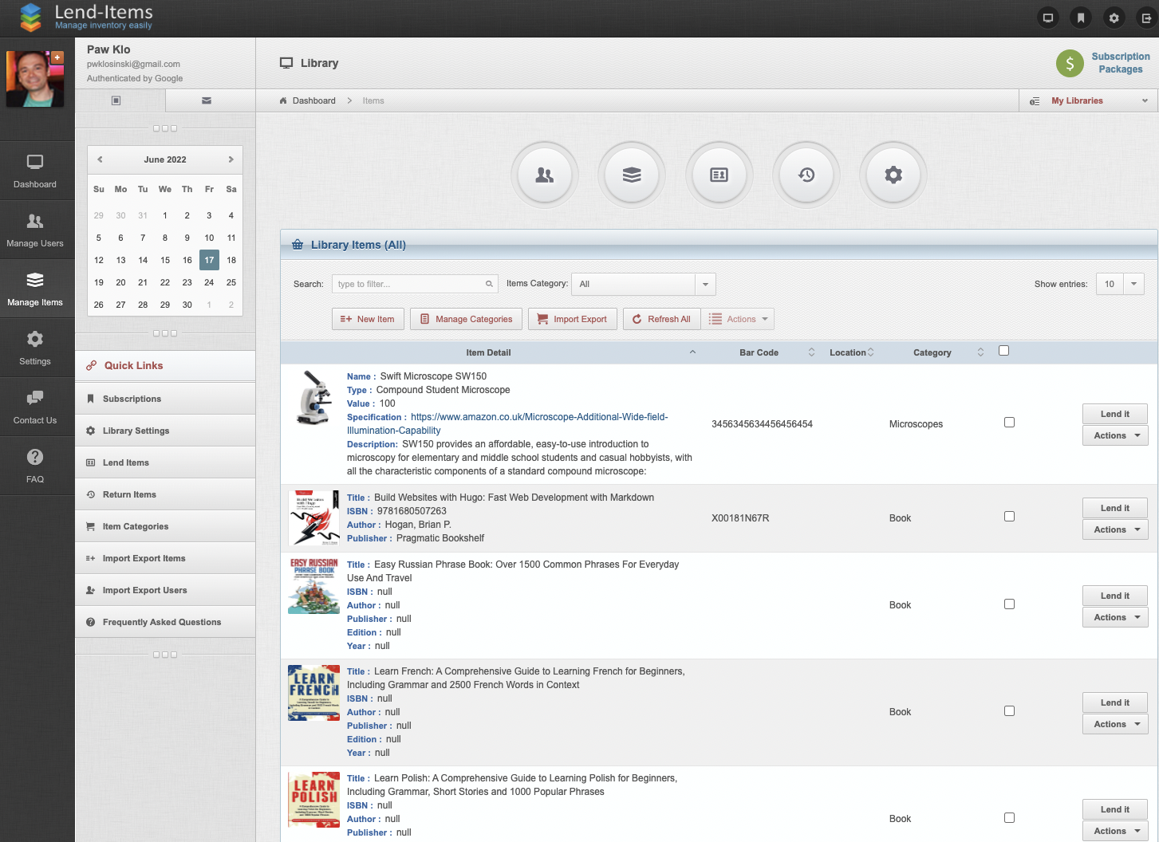Select the Manage Items sidebar icon
Viewport: 1159px width, 842px height.
[x=35, y=288]
